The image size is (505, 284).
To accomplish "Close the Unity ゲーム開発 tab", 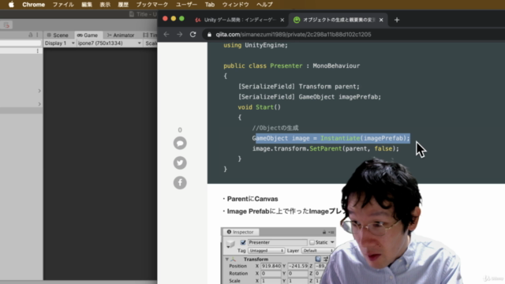I will 282,20.
